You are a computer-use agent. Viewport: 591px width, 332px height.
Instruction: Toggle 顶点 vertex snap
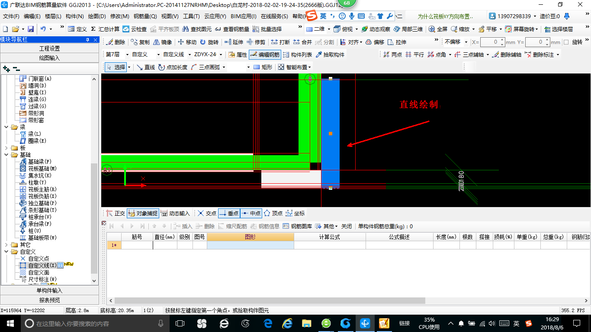point(273,213)
